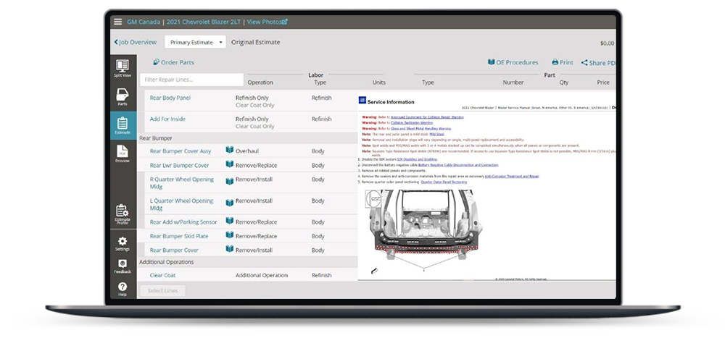This screenshot has width=725, height=338.
Task: Open Quarter Outer Panel Sectioning link
Action: point(444,182)
